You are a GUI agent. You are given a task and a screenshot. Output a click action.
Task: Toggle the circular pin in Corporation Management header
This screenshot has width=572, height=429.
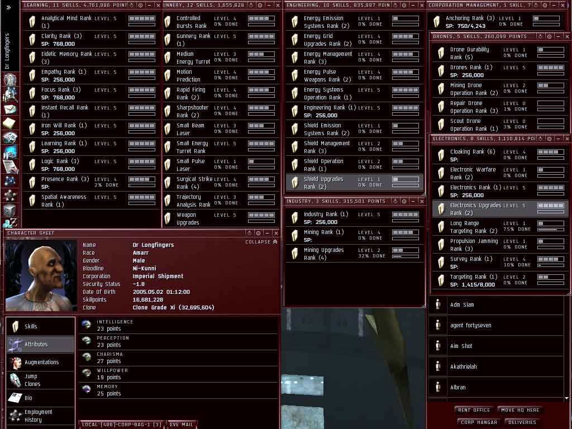545,5
